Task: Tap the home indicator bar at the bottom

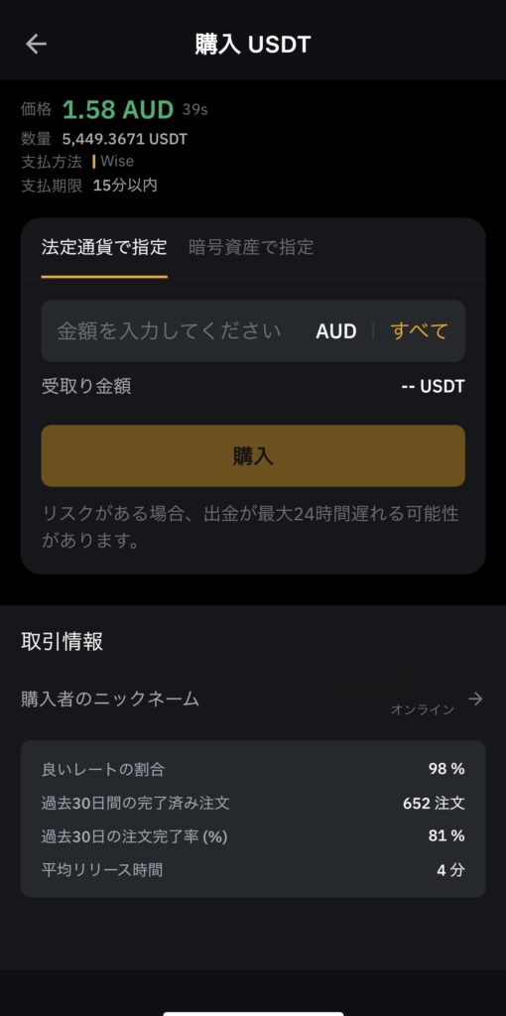Action: tap(253, 1013)
